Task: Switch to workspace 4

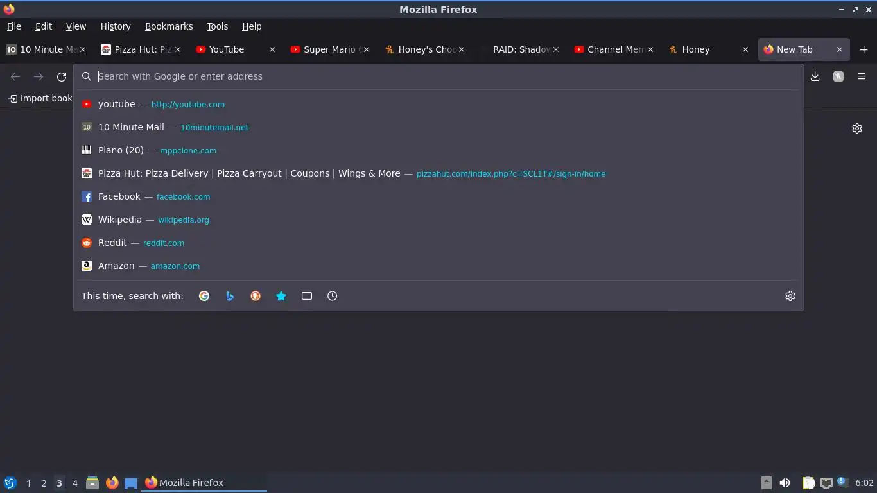Action: (74, 483)
